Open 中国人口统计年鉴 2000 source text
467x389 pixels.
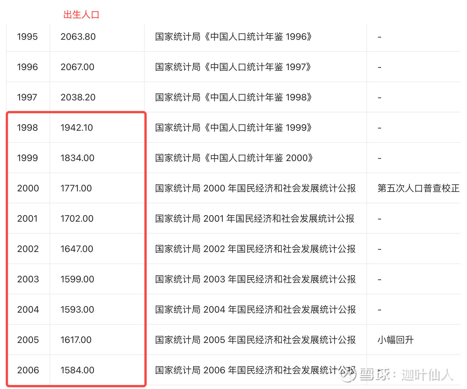pos(234,158)
